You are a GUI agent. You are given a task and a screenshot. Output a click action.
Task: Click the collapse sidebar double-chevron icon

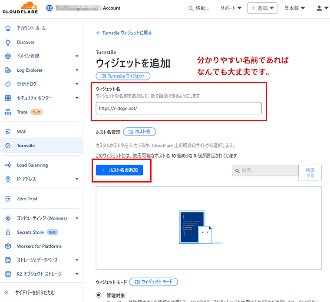tap(7, 292)
